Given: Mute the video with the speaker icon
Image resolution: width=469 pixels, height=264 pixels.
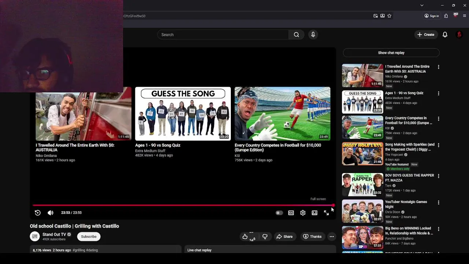Looking at the screenshot, I should [x=51, y=213].
